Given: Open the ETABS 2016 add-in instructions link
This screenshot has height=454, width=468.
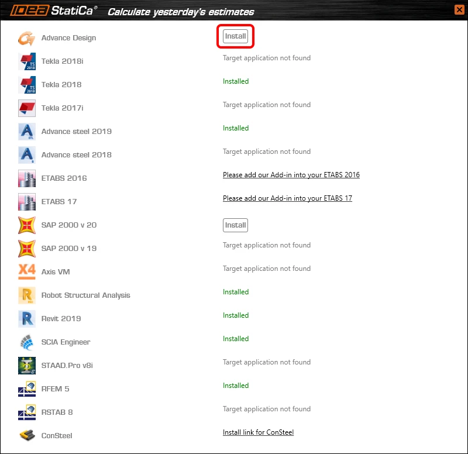Looking at the screenshot, I should point(291,175).
